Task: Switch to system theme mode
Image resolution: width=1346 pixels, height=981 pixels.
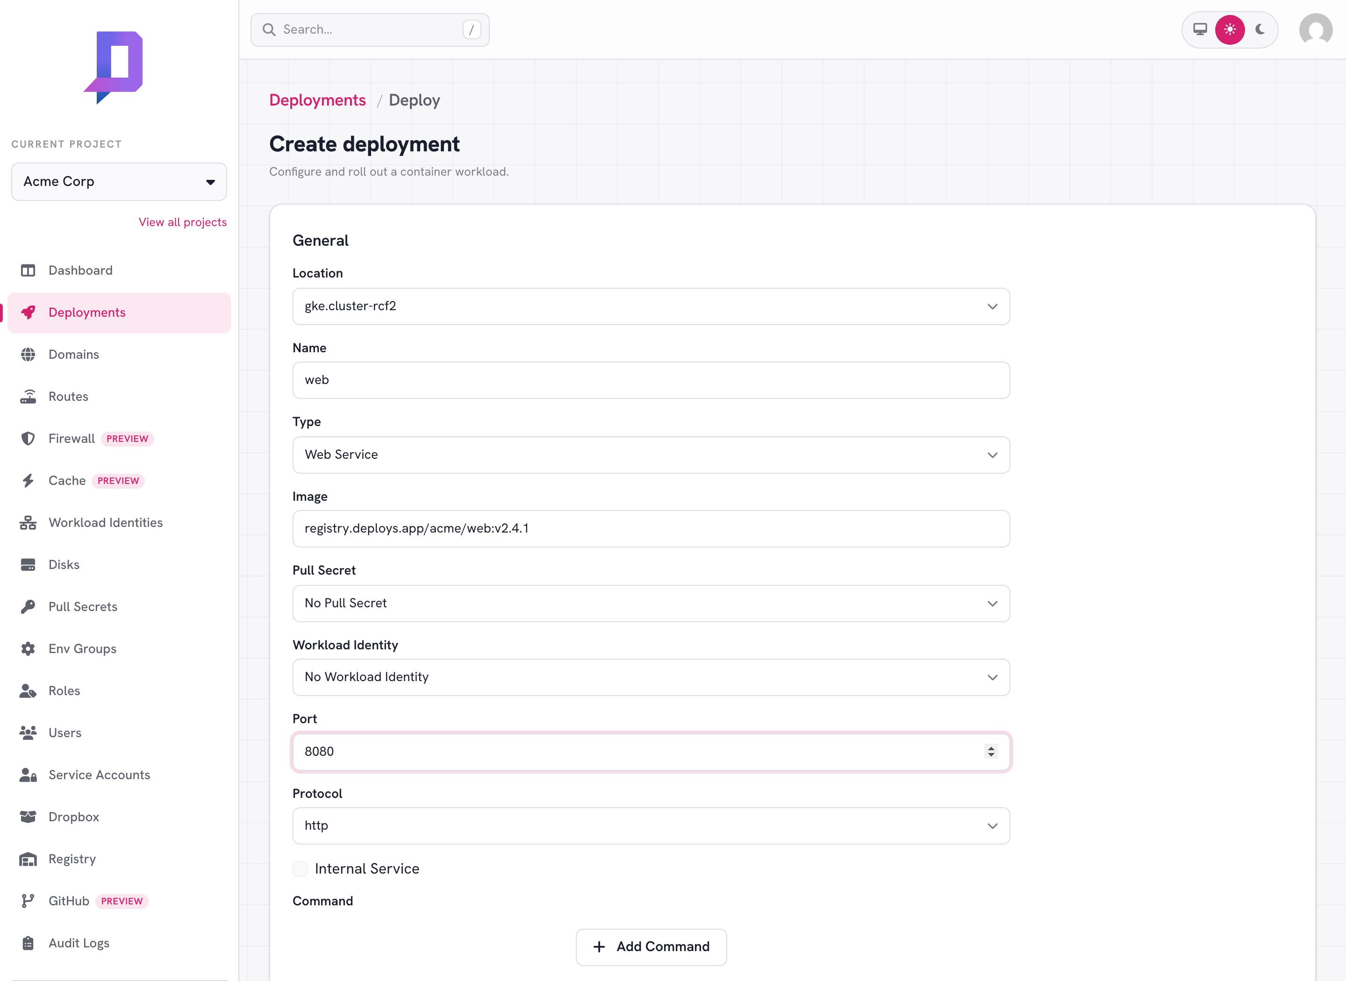Action: 1200,29
